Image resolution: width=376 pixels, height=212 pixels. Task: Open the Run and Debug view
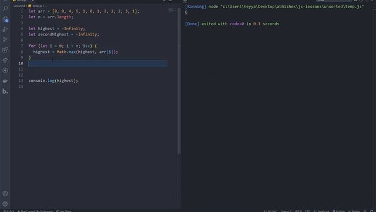click(5, 29)
